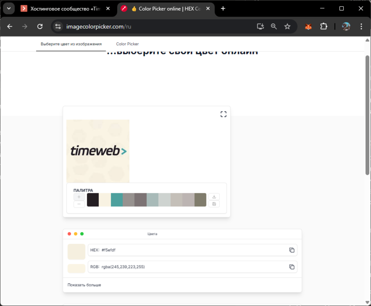This screenshot has width=371, height=306.
Task: Select the HEX #f5efdf value field
Action: 192,250
